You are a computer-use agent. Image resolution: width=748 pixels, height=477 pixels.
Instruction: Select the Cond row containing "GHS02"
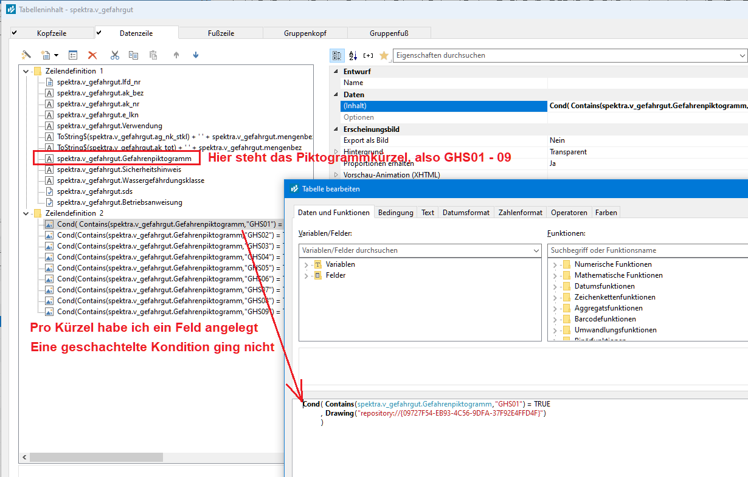click(169, 235)
